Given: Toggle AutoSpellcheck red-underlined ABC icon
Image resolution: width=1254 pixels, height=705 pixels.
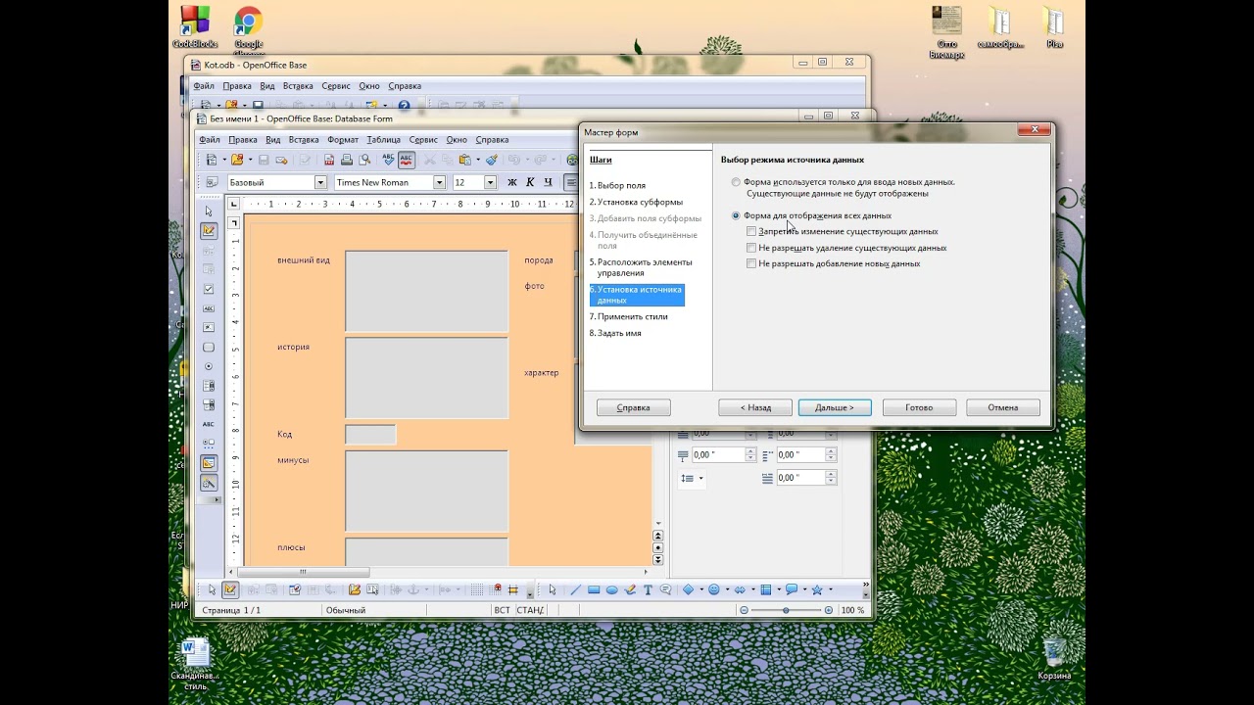Looking at the screenshot, I should (407, 160).
